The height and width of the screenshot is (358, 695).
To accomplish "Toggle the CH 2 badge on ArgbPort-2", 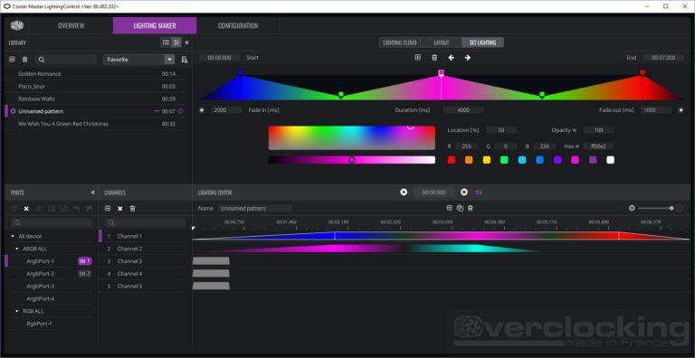I will (85, 274).
